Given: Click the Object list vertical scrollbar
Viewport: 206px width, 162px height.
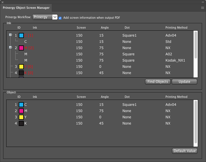Looking at the screenshot, I should click(196, 122).
